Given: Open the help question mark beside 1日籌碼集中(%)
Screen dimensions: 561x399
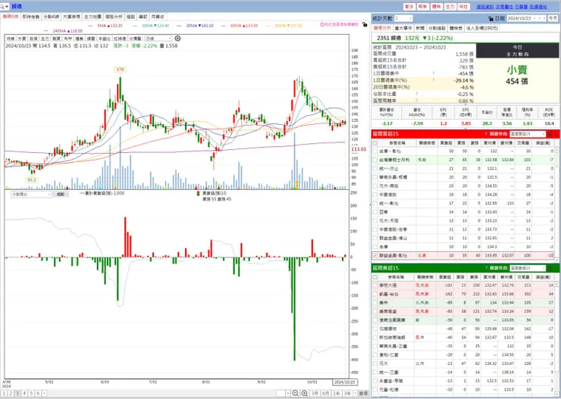Looking at the screenshot, I should click(434, 80).
